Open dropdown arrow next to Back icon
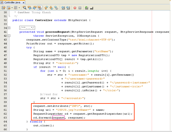 pyautogui.click(x=12, y=8)
